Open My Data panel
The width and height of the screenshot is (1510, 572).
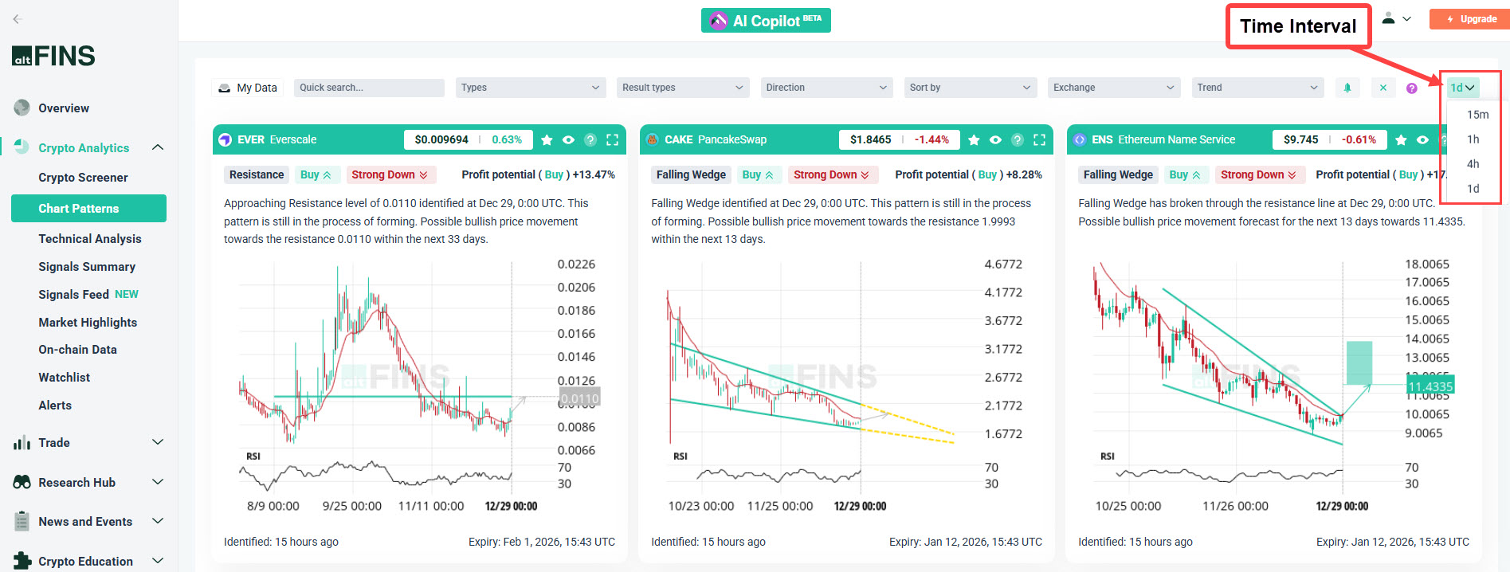247,88
